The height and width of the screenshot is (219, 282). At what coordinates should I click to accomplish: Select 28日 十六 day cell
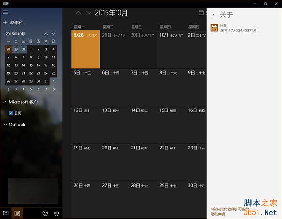[143, 200]
